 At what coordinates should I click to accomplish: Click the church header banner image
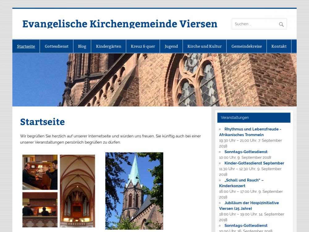[x=154, y=80]
